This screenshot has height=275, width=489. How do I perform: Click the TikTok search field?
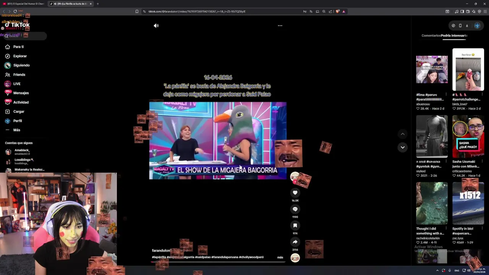coord(24,36)
